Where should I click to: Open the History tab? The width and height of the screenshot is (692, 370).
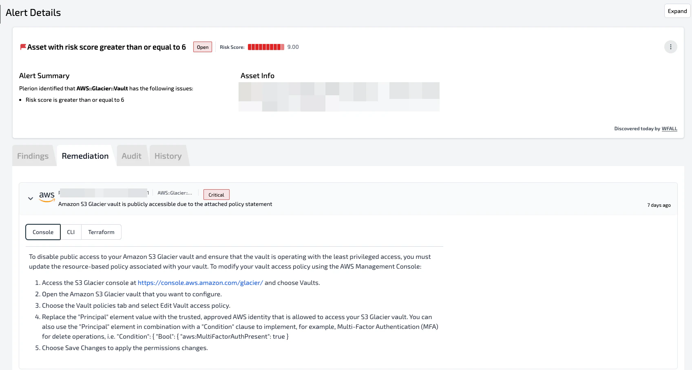(168, 156)
